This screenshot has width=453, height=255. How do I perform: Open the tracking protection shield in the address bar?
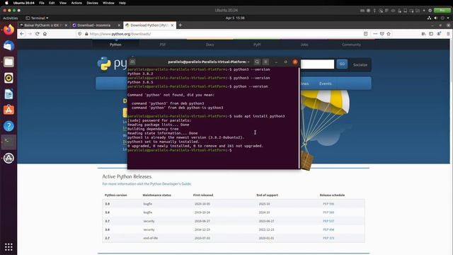(x=80, y=34)
